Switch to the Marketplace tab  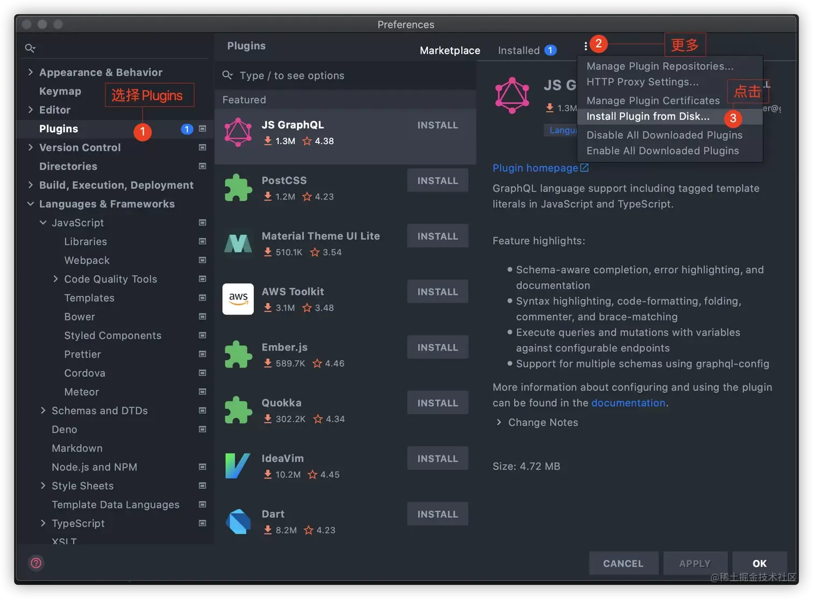pos(450,51)
